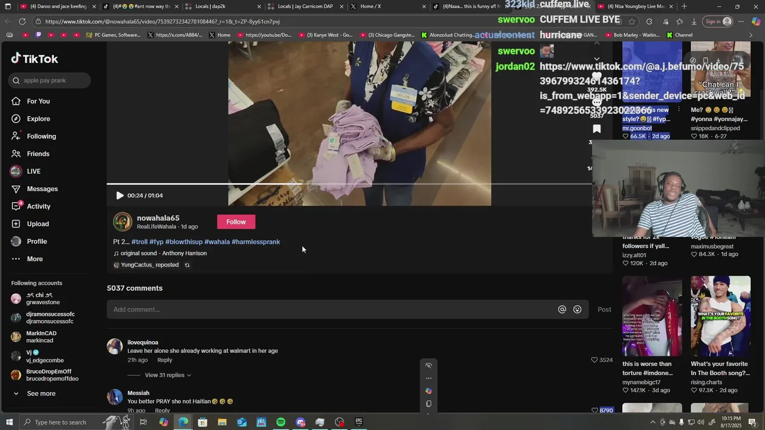Play the paused video

tap(120, 195)
